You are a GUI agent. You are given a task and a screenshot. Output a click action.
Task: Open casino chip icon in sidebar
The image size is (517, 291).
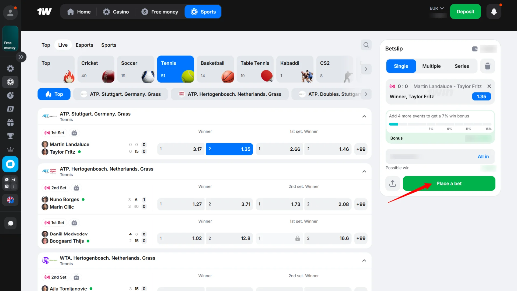(10, 68)
